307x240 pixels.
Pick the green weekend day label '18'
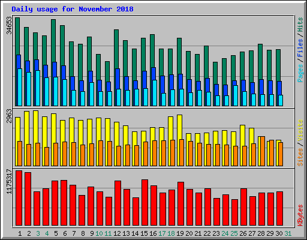(171, 233)
